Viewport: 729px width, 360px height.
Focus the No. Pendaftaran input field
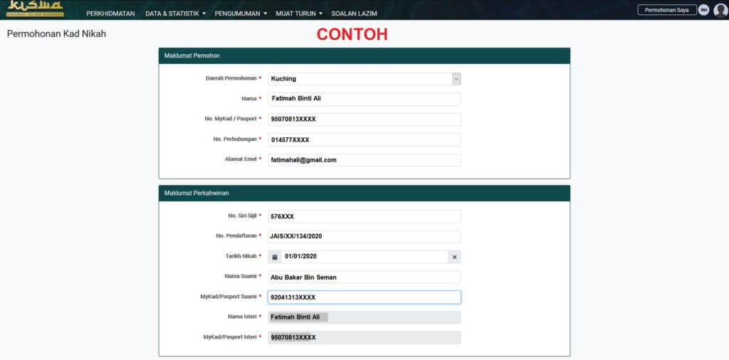[x=364, y=236]
